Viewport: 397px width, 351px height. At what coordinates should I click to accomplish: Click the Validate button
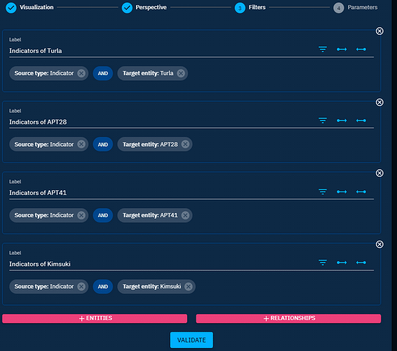coord(191,340)
